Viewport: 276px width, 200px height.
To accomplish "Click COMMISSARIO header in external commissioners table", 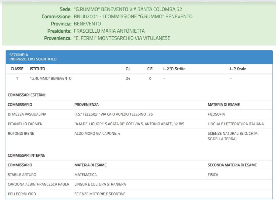I will point(20,105).
